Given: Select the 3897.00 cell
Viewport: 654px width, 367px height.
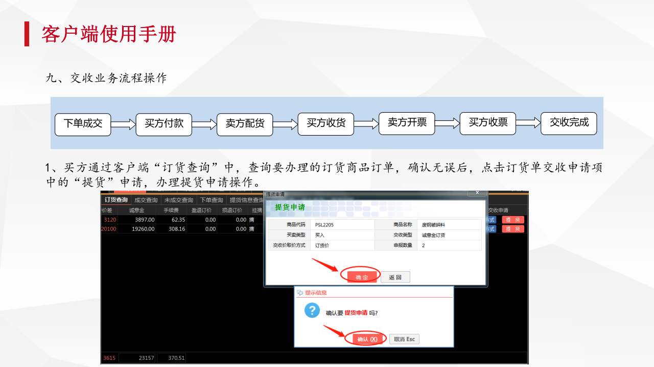Looking at the screenshot, I should 136,220.
